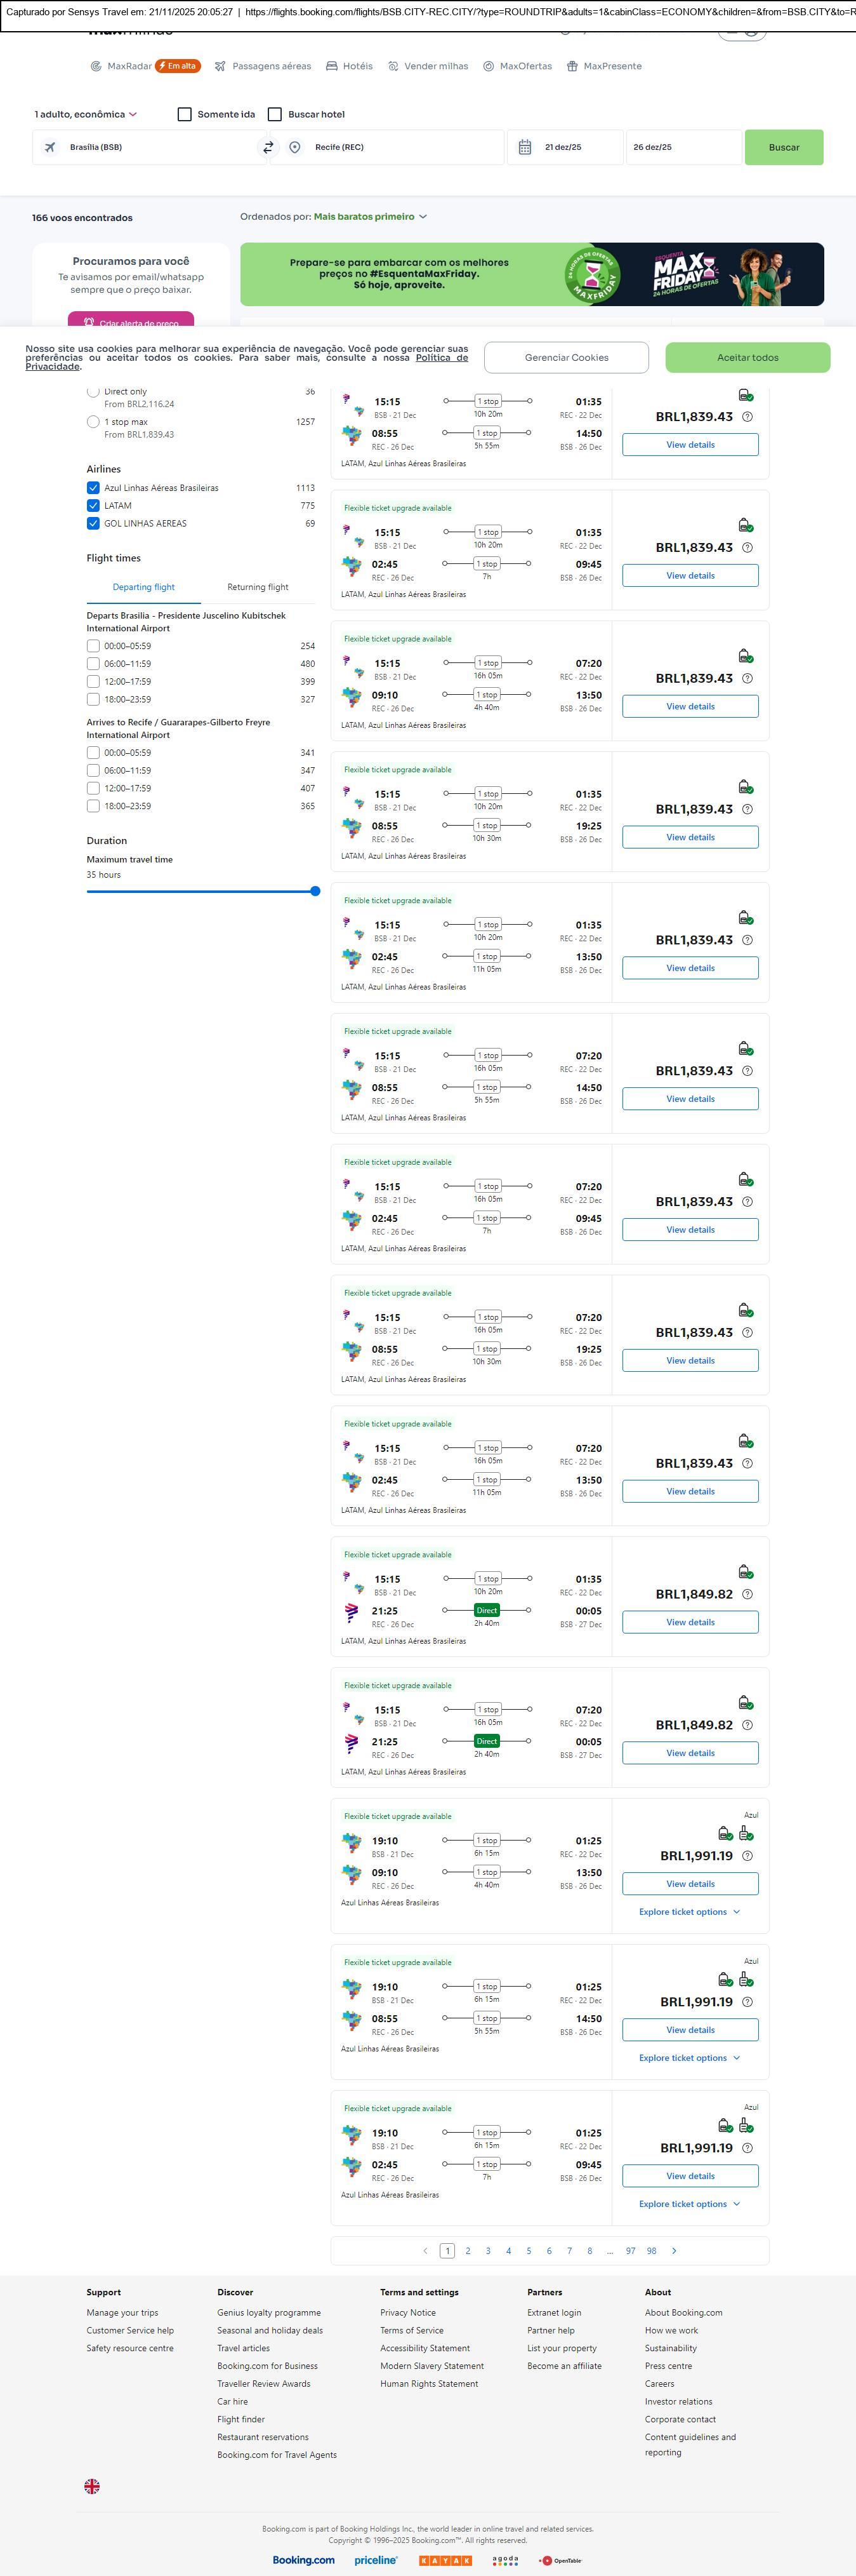Viewport: 856px width, 2576px height.
Task: Click the UK flag language icon in the footer
Action: [x=92, y=2486]
